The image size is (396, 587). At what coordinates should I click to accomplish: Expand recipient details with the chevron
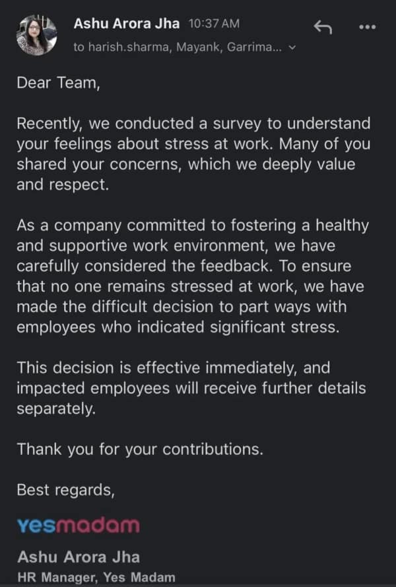pos(293,48)
